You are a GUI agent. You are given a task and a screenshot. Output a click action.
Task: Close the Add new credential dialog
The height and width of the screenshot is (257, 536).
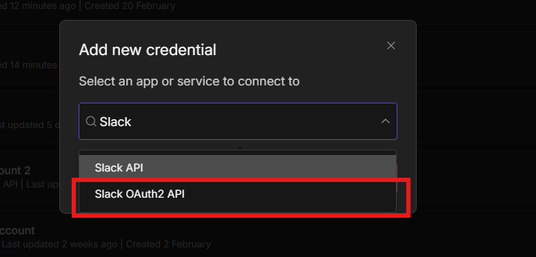point(390,45)
